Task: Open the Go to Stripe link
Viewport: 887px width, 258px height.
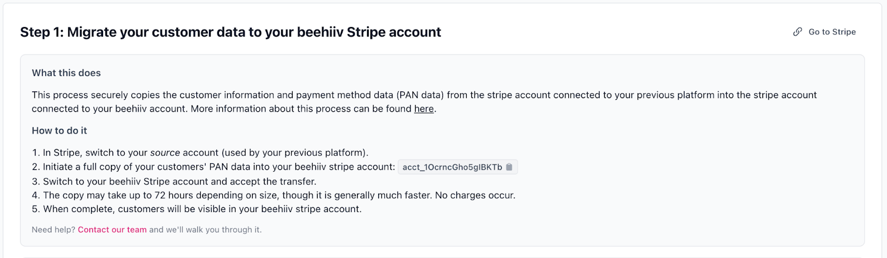Action: point(832,32)
